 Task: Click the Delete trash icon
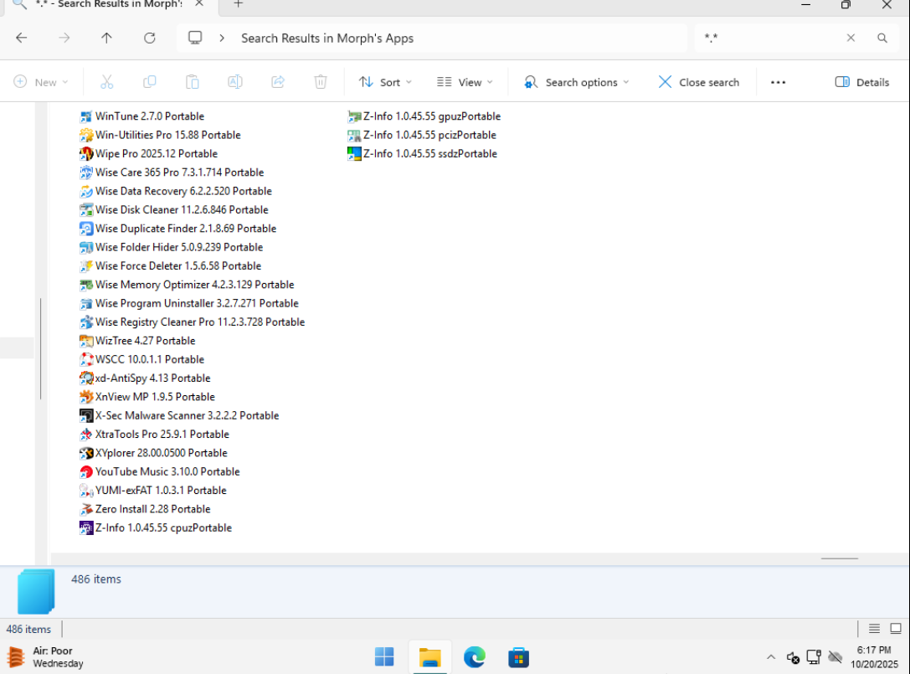321,82
